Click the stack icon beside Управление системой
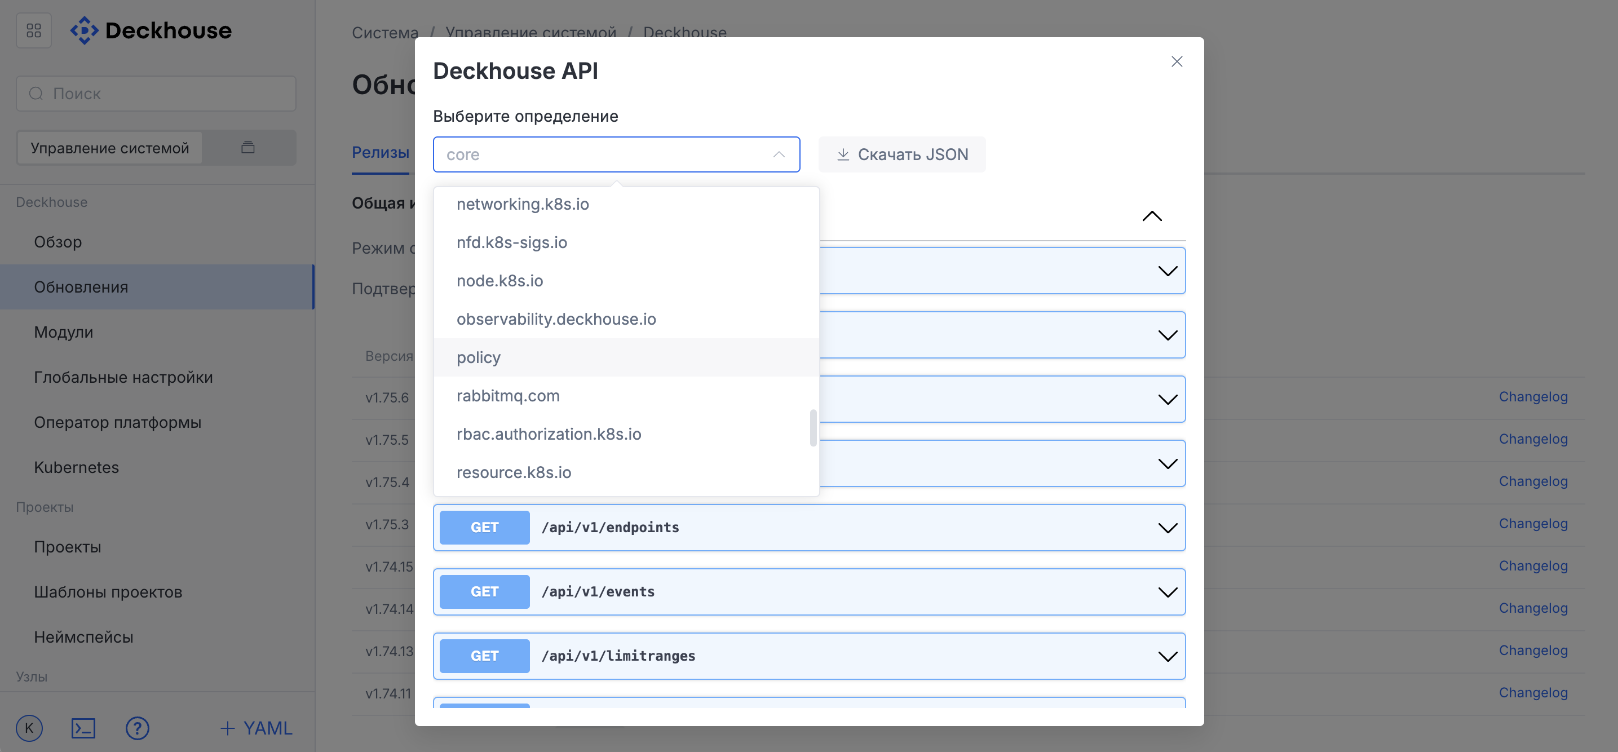Screen dimensions: 1618x752 248,148
